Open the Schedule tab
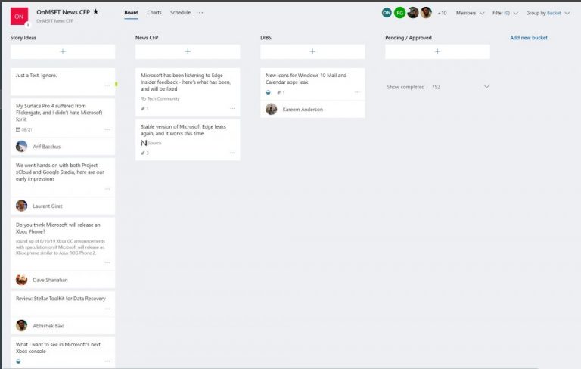The image size is (581, 369). [x=180, y=13]
